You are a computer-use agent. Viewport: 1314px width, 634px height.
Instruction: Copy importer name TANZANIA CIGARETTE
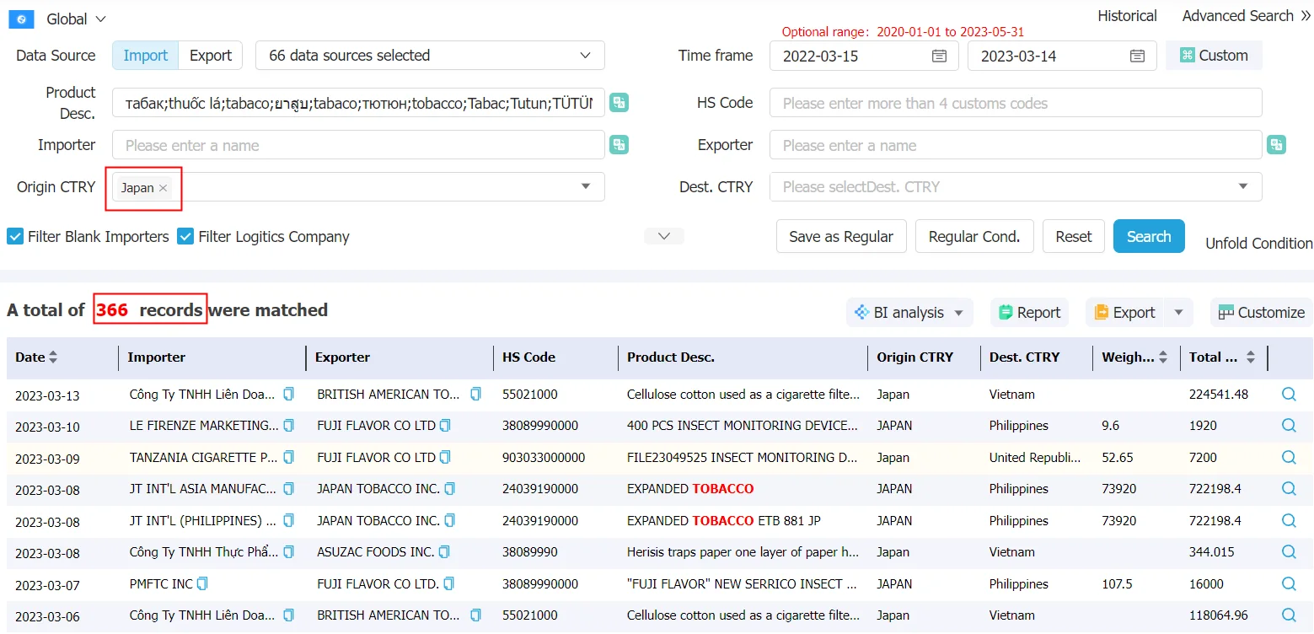click(x=289, y=457)
